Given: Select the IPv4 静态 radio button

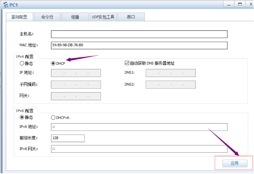Looking at the screenshot, I should tap(22, 63).
